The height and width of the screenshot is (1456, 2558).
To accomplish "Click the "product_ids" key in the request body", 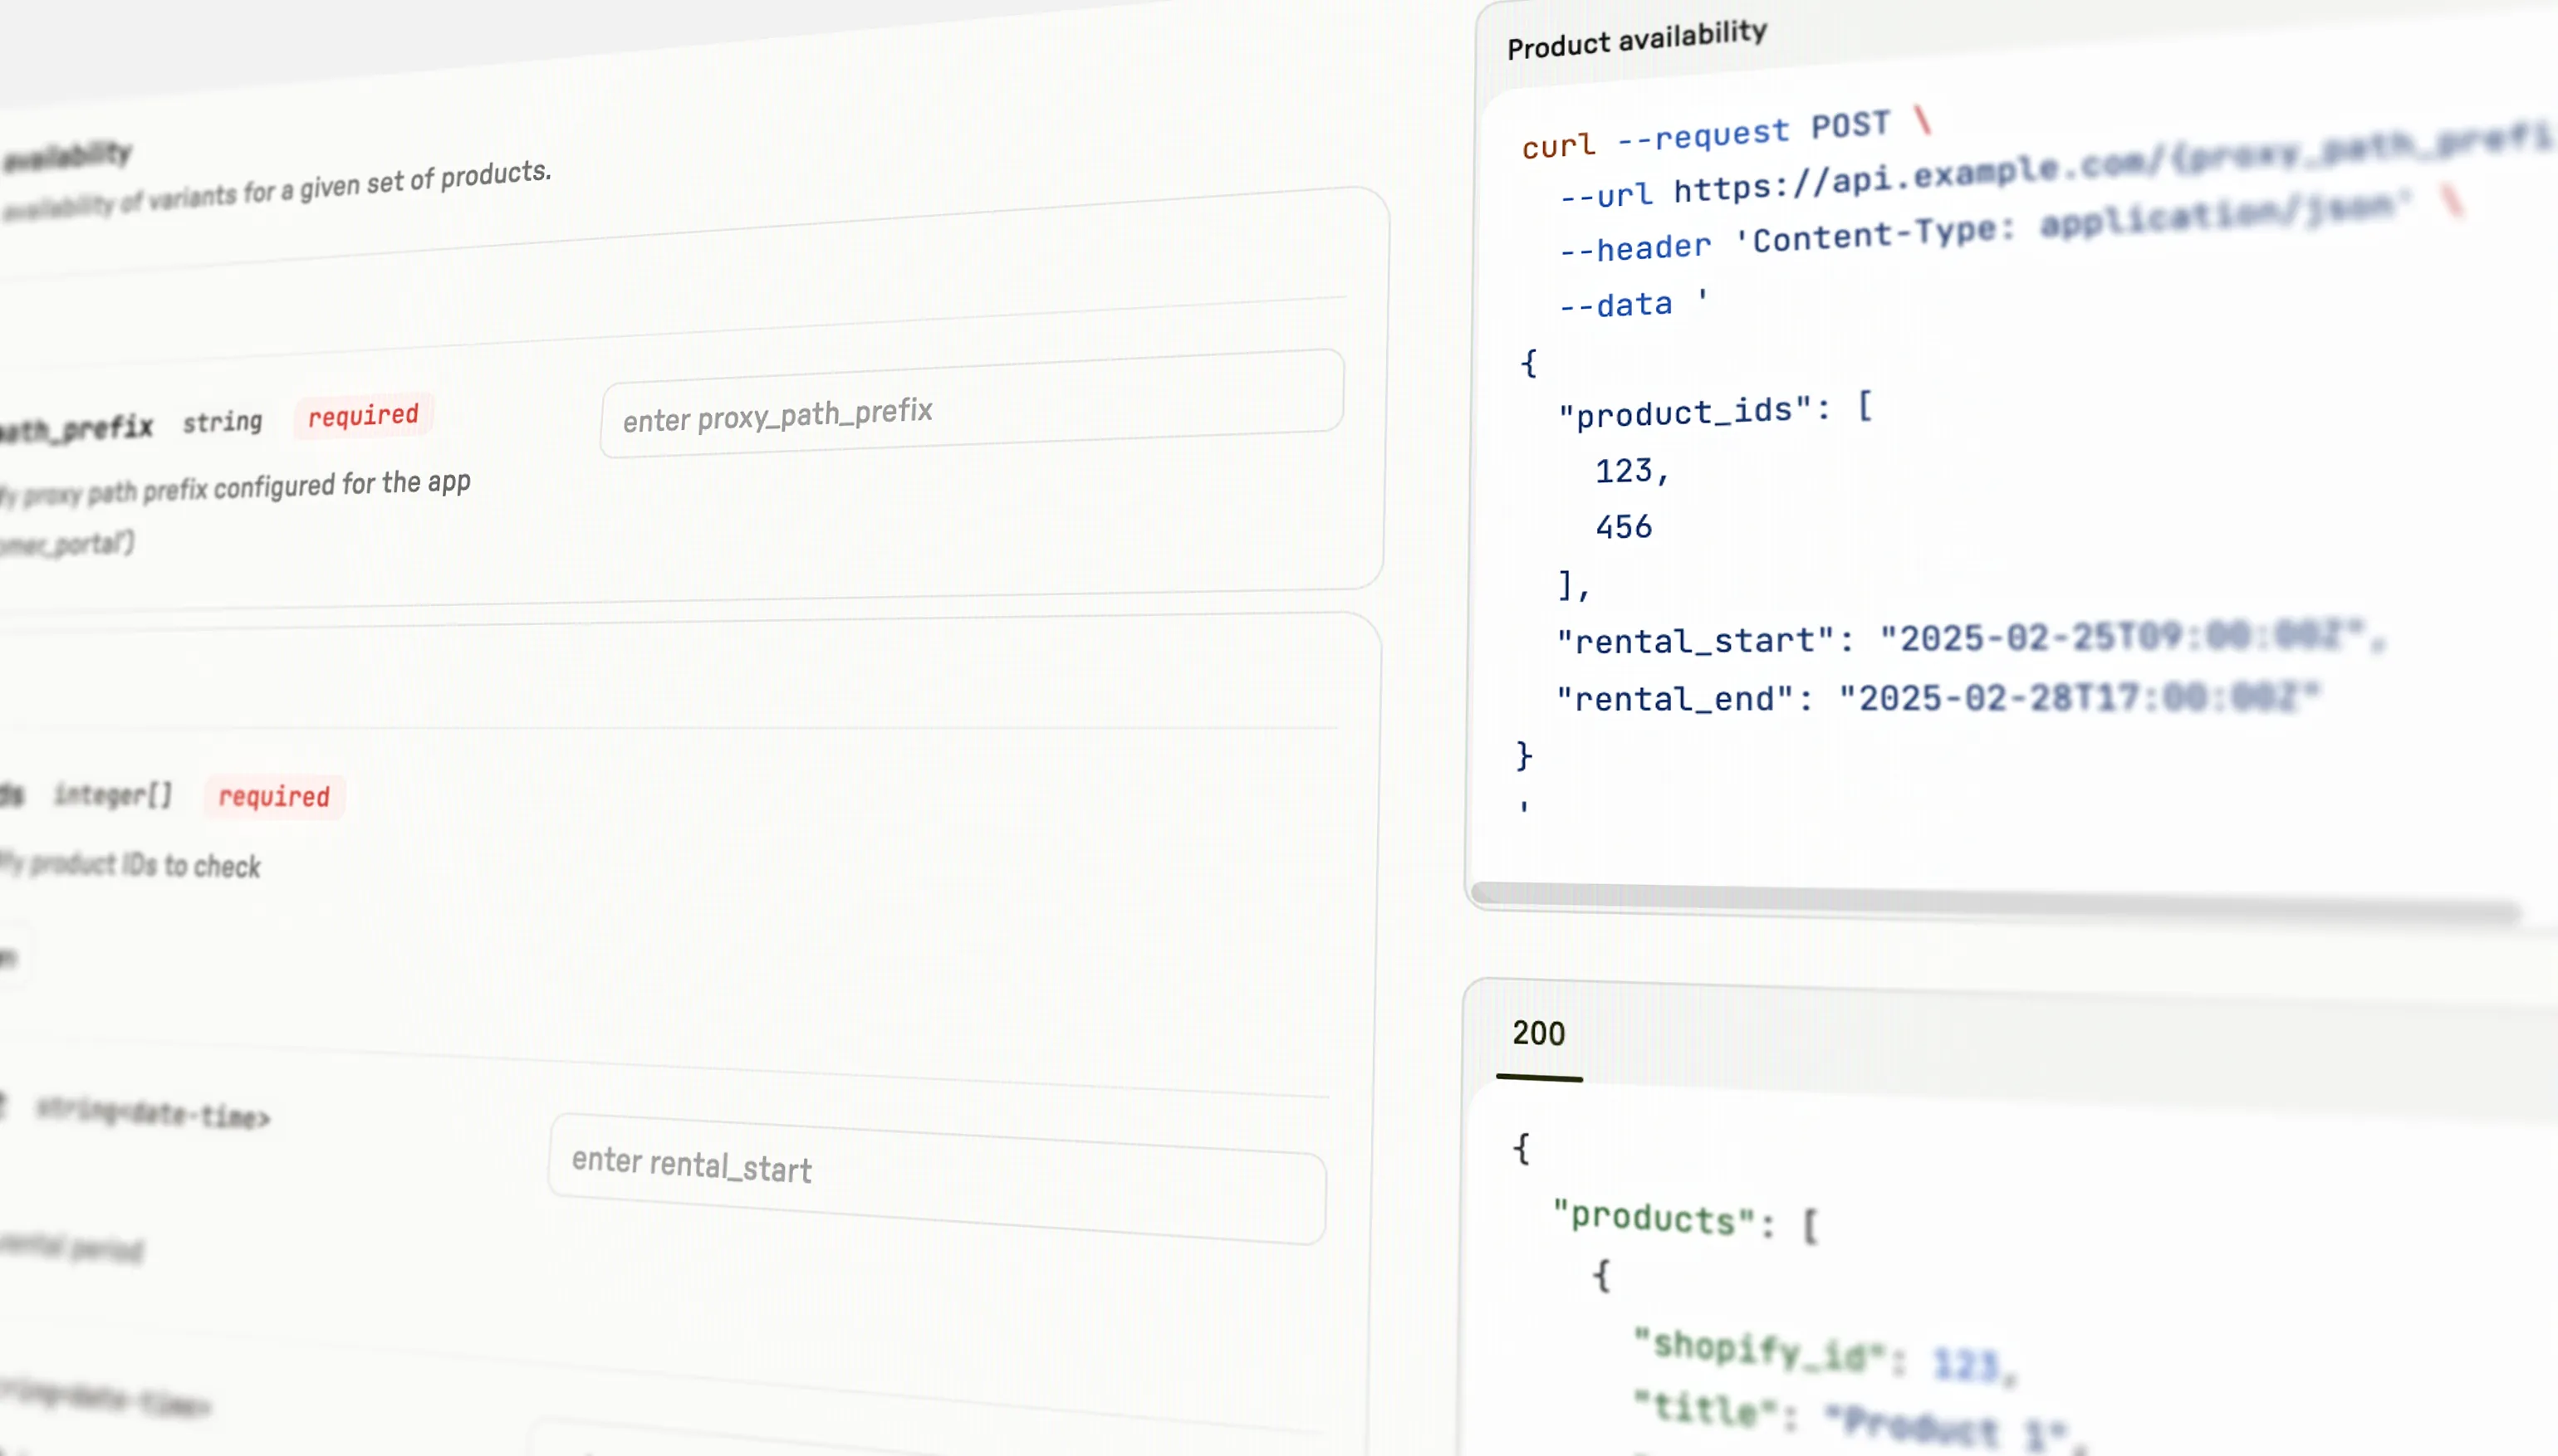I will tap(1686, 411).
